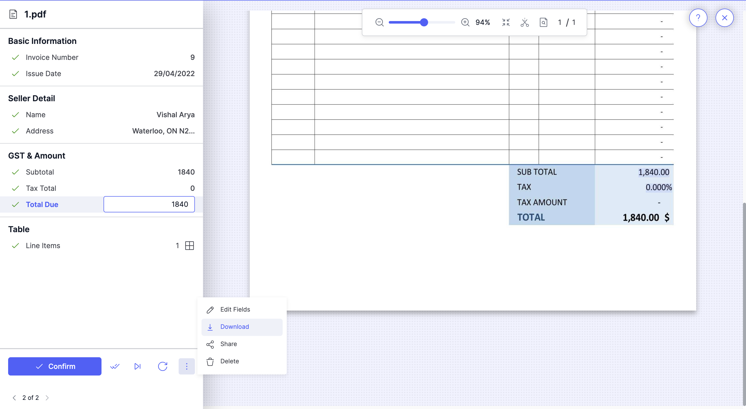
Task: Open the help question mark button
Action: tap(698, 18)
